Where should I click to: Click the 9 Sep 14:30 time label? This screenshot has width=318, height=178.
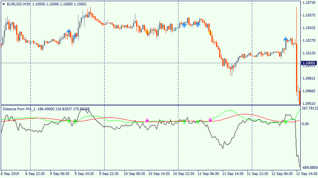click(x=84, y=174)
